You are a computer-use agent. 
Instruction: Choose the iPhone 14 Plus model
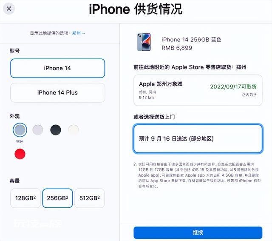click(58, 93)
